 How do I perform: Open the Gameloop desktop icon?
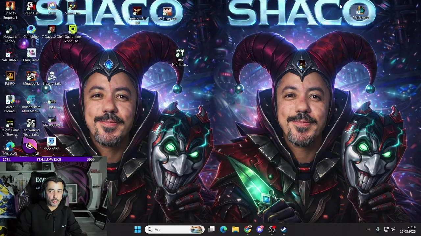[x=31, y=32]
